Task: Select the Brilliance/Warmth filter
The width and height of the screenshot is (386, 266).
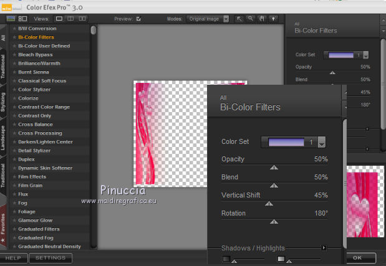Action: coord(39,64)
